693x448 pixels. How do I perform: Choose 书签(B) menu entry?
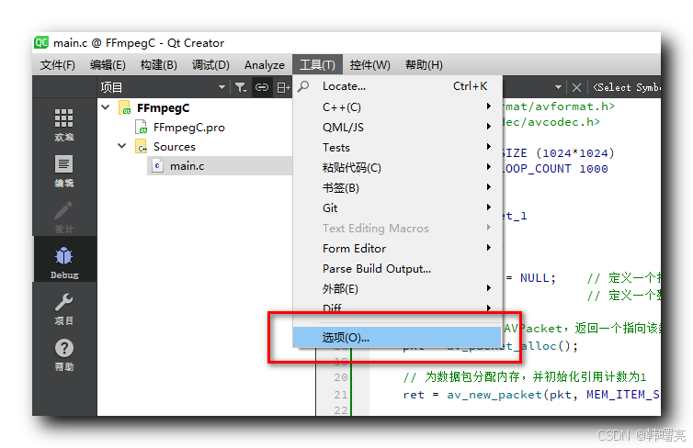point(397,187)
